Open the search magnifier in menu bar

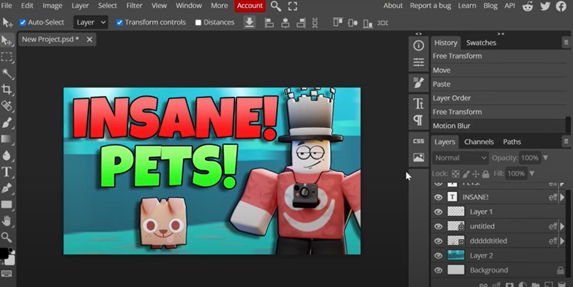pos(276,6)
